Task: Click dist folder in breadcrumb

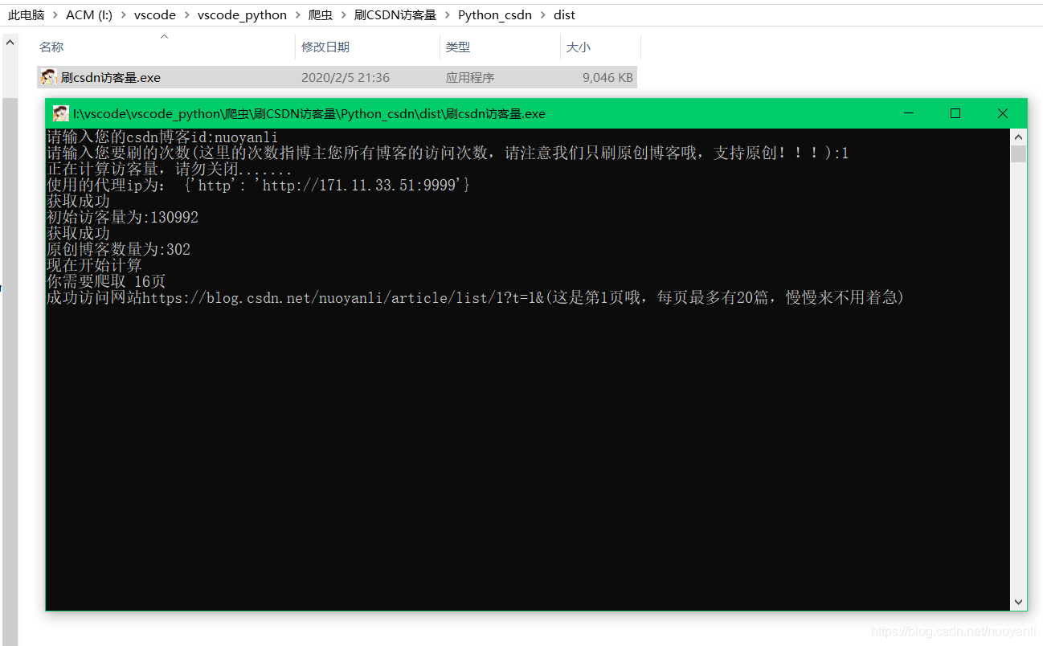Action: tap(564, 15)
